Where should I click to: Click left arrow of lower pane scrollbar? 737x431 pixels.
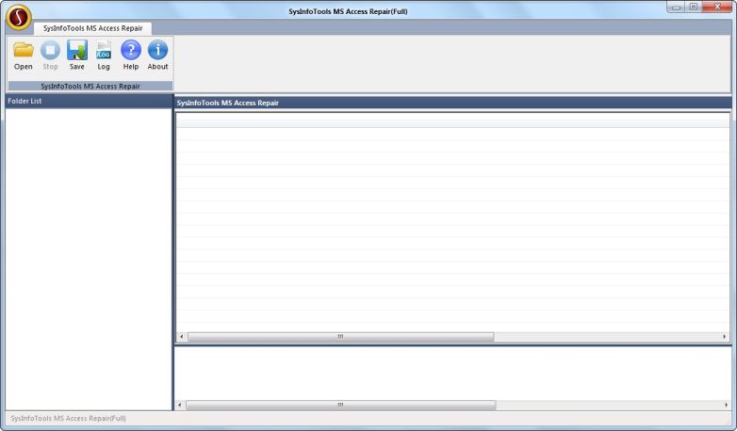coord(180,405)
